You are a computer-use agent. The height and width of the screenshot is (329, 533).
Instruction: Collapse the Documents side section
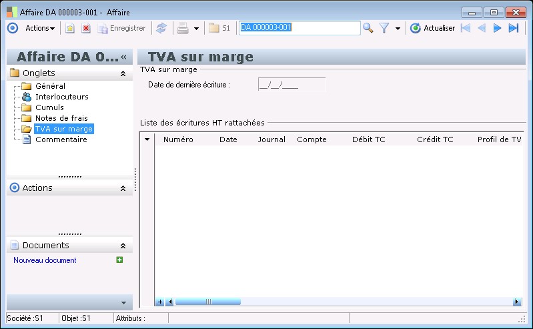pos(123,246)
